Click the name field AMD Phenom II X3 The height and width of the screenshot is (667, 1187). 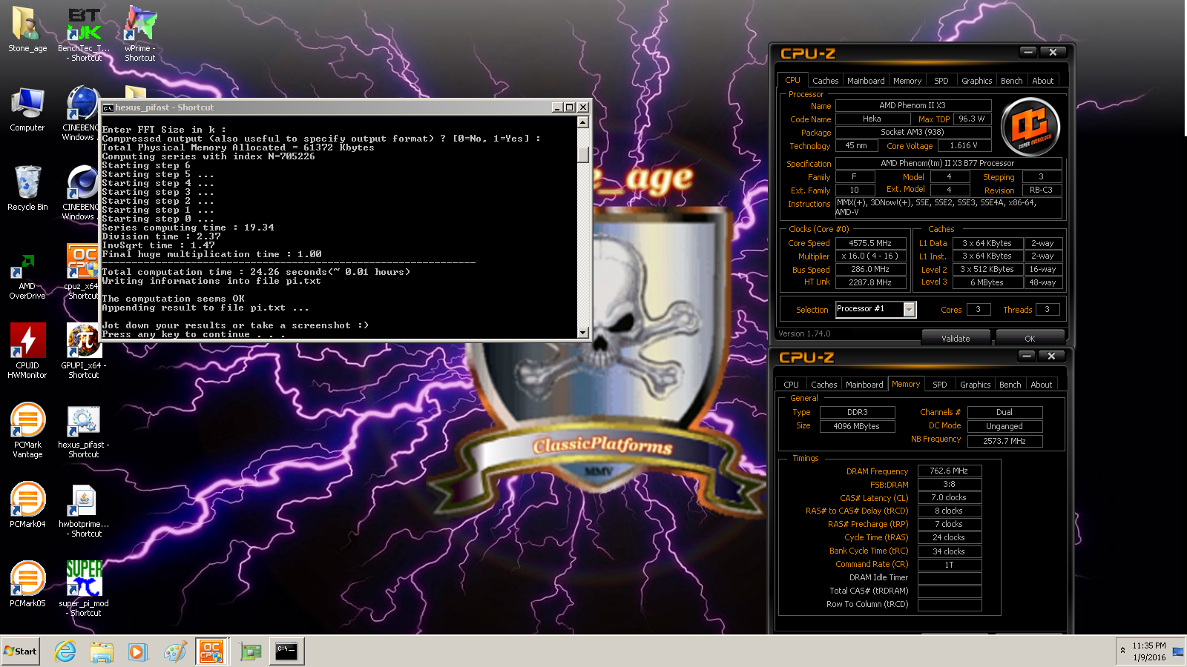[x=913, y=105]
